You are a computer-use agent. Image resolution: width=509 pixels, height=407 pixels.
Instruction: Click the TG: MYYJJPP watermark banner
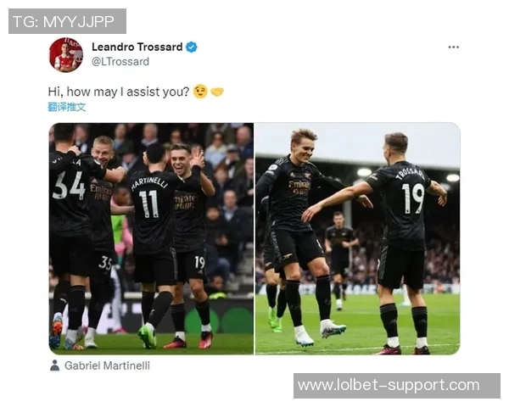coord(67,21)
